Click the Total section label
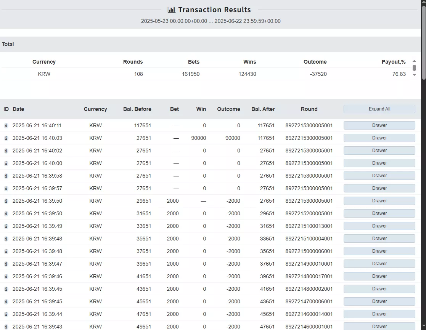The width and height of the screenshot is (426, 330). point(8,44)
